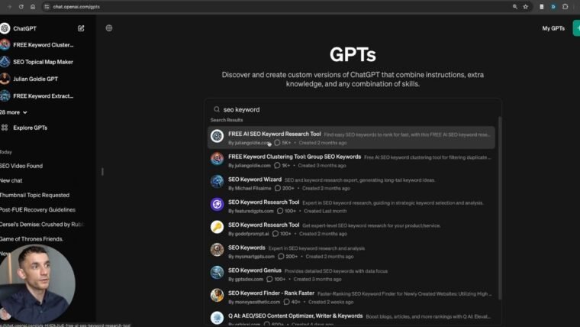580x327 pixels.
Task: Go to the browser home icon
Action: click(x=33, y=7)
